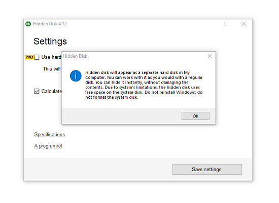Uncheck the Calculate checkbox
The image size is (279, 203).
coord(37,91)
